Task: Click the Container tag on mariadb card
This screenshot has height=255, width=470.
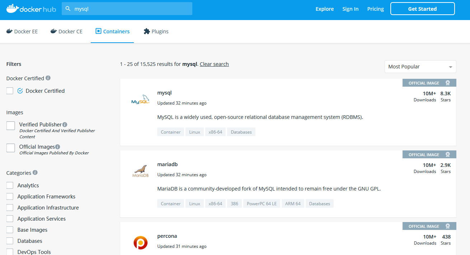Action: pos(171,204)
